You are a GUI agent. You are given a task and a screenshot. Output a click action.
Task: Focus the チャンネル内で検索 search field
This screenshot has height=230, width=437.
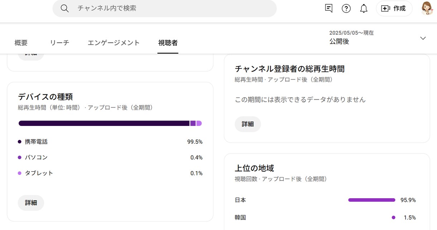click(164, 8)
